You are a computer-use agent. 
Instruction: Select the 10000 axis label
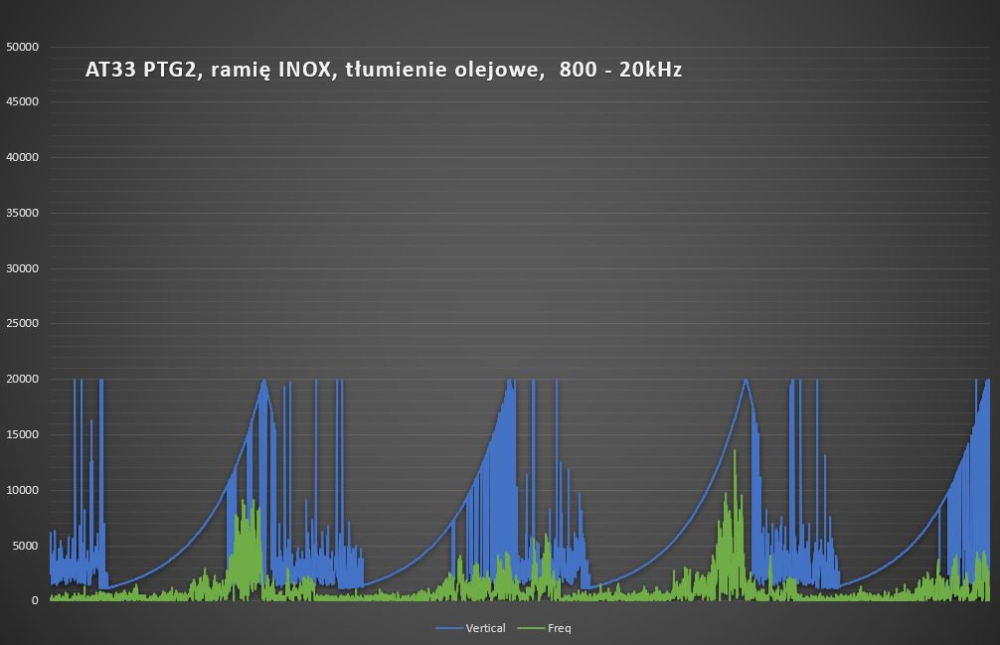click(22, 490)
